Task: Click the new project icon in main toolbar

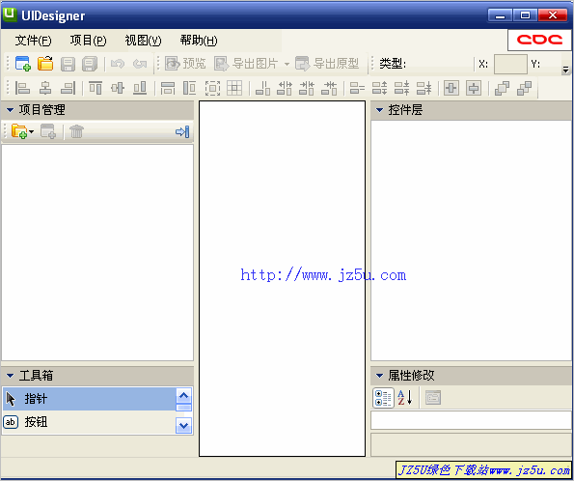Action: 23,64
